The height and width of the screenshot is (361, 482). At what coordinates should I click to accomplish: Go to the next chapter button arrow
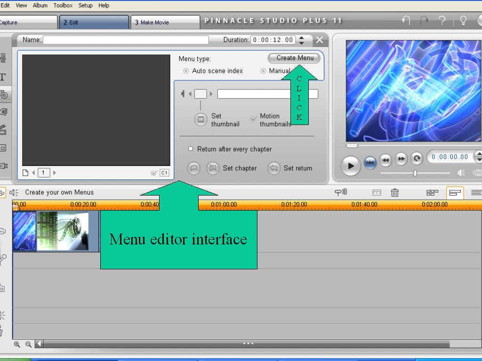click(211, 94)
